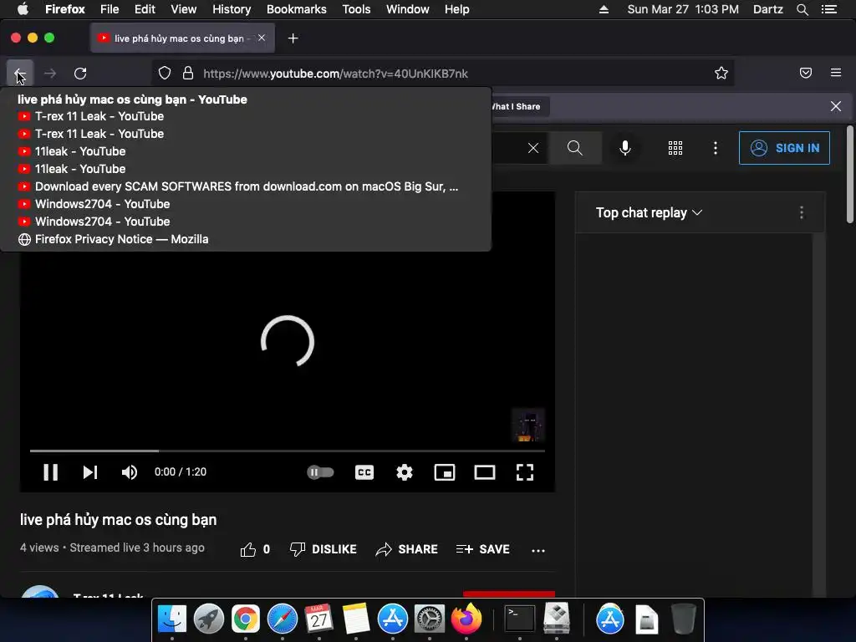This screenshot has height=642, width=856.
Task: Open more actions ellipsis below video
Action: tap(538, 550)
